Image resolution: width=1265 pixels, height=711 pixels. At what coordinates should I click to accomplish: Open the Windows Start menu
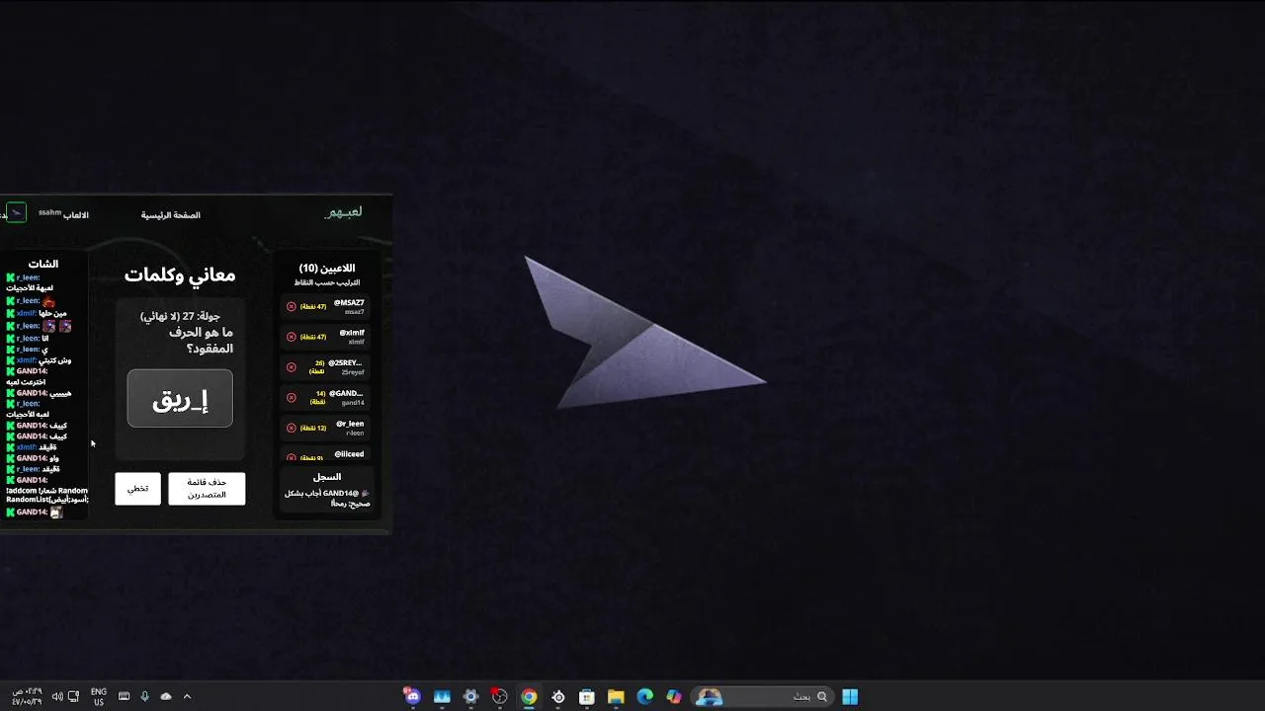tap(850, 696)
